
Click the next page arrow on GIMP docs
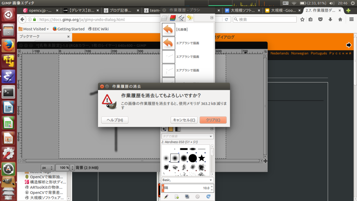coord(349,45)
